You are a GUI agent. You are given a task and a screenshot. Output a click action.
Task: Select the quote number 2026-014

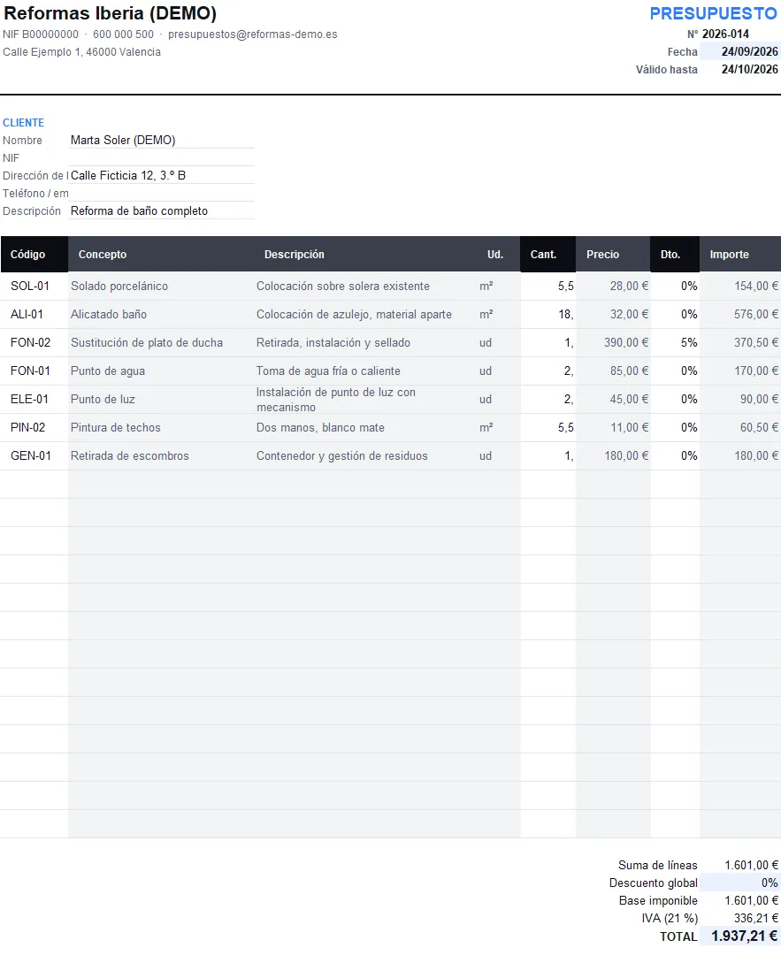(x=725, y=34)
